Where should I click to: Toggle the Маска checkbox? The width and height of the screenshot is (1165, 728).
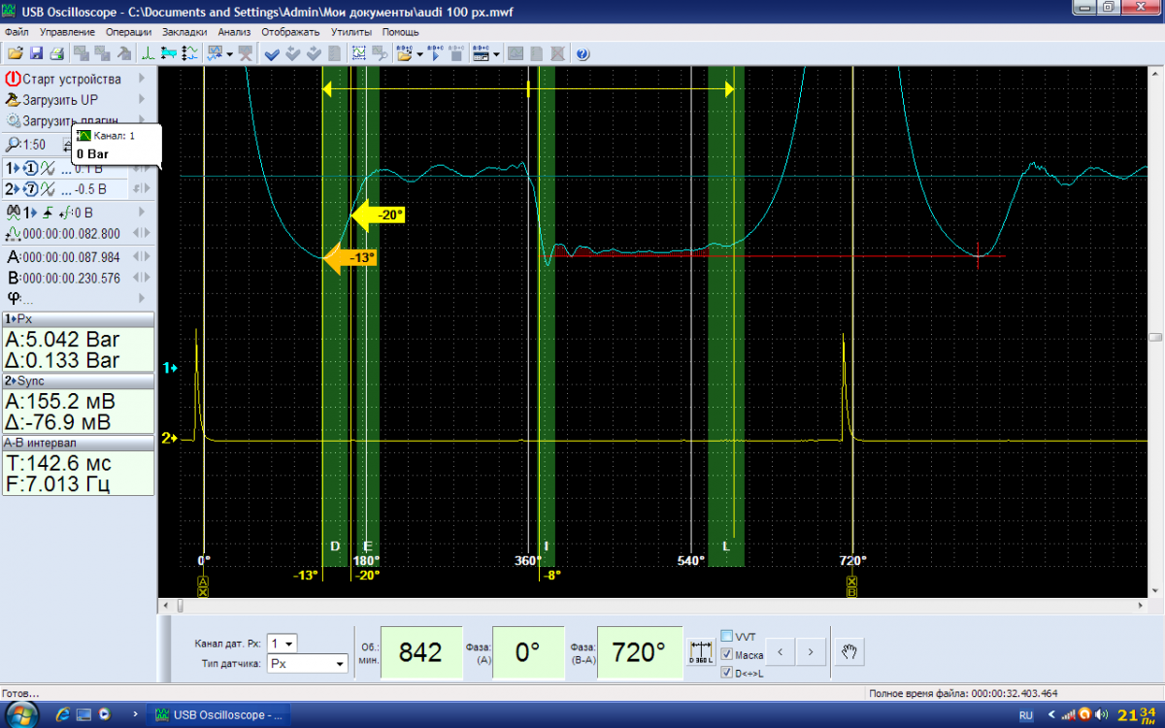tap(726, 654)
